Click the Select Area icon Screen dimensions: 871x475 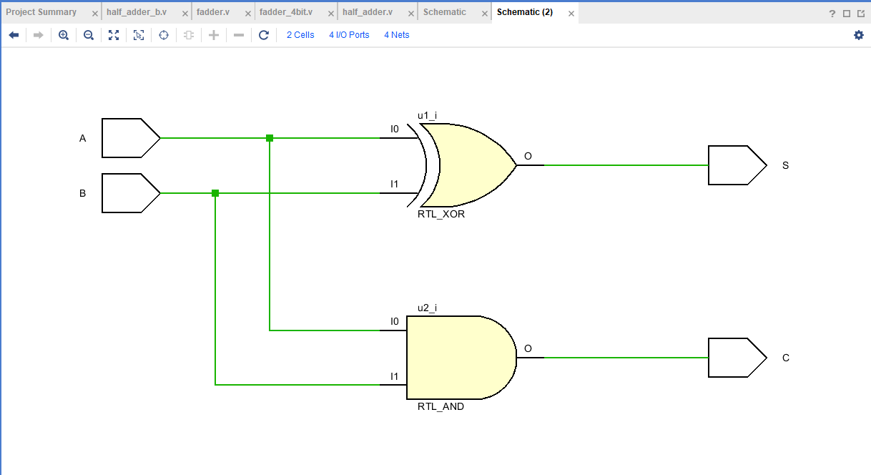(x=139, y=35)
